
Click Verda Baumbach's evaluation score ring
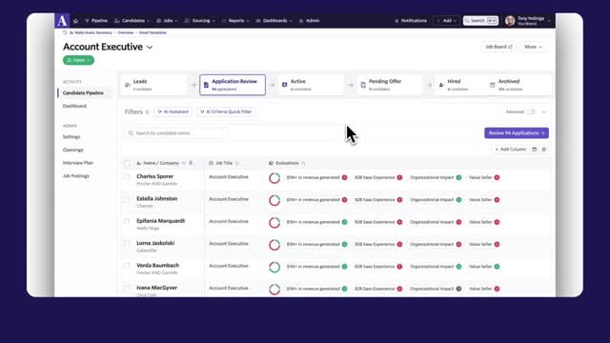[x=274, y=267]
